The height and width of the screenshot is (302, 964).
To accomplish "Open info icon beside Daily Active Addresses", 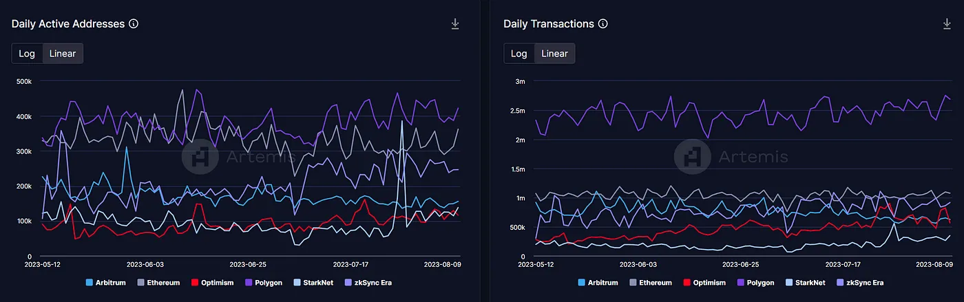I will [134, 23].
